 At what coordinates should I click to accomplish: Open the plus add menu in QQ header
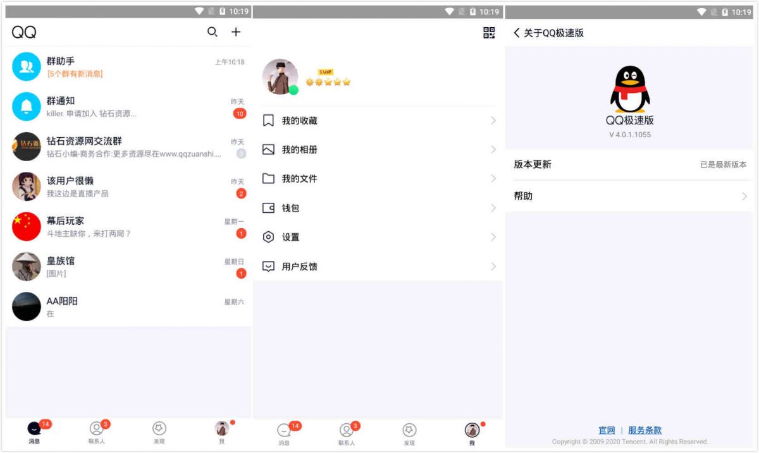tap(236, 32)
